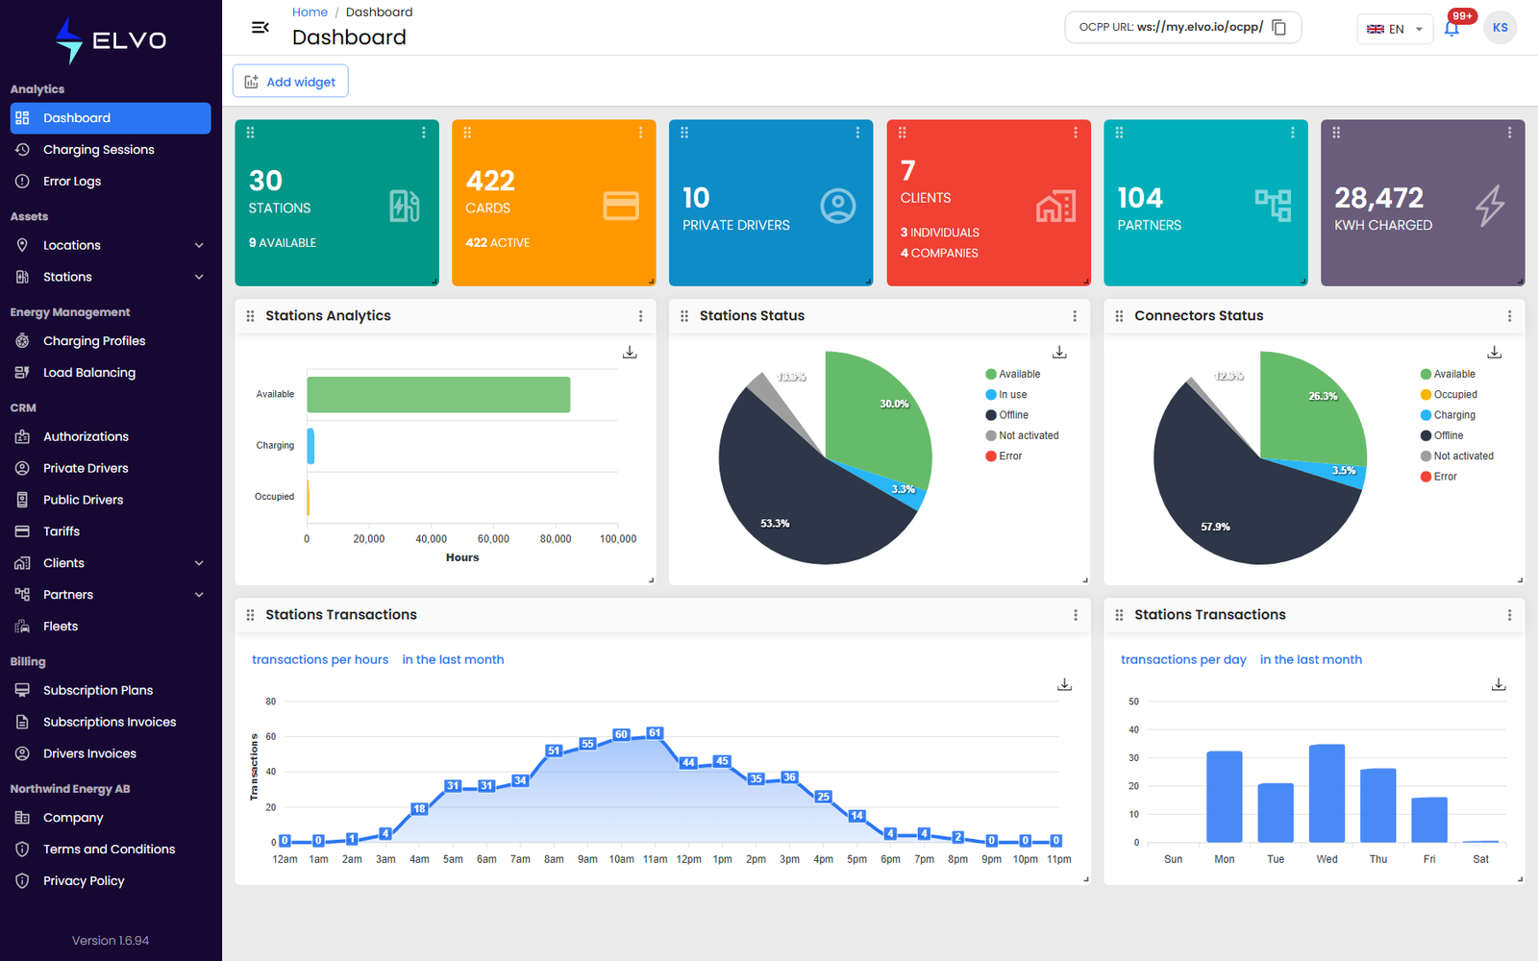Follow the Home breadcrumb link

pyautogui.click(x=310, y=12)
